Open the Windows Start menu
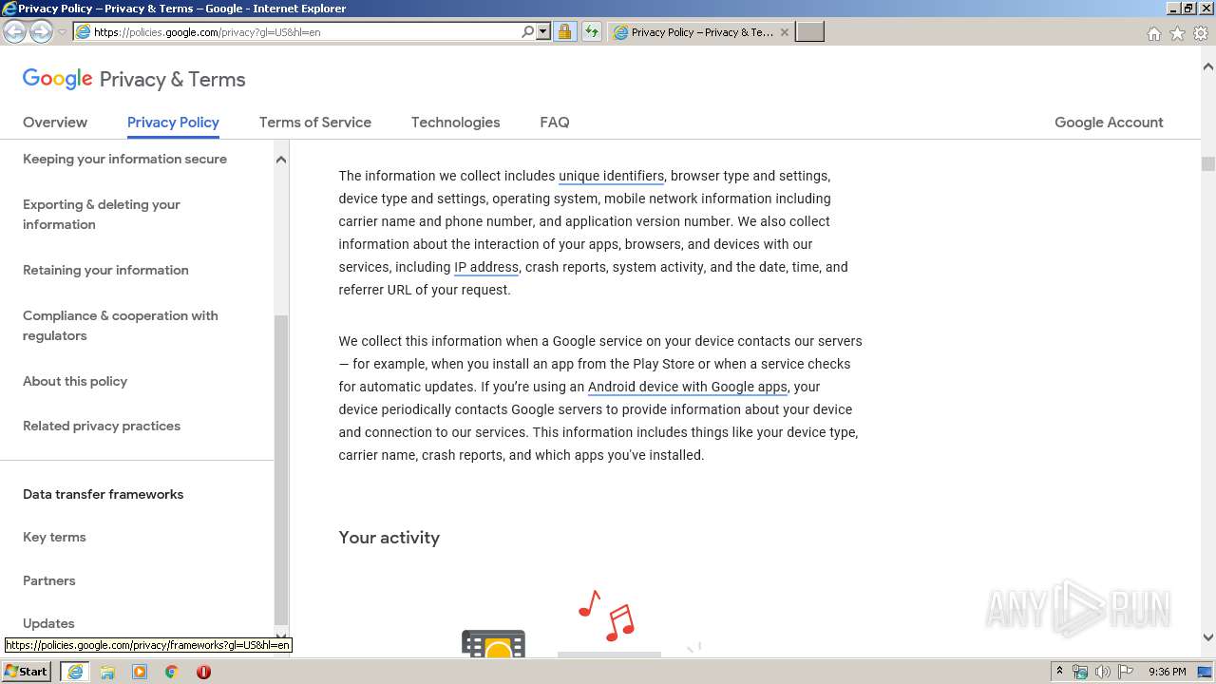Screen dimensions: 1216x684 (27, 671)
